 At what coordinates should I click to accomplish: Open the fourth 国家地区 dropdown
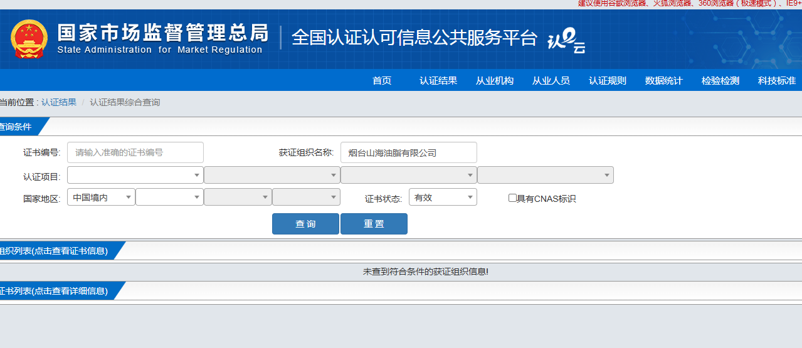pos(306,197)
